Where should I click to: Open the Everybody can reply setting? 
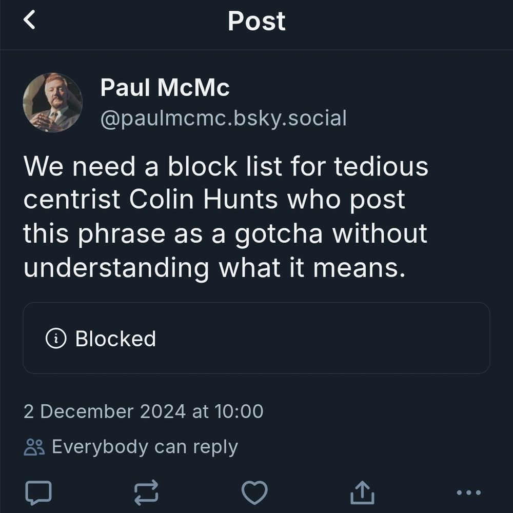[x=145, y=446]
